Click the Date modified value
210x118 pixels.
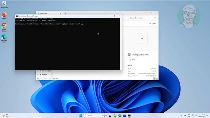151,76
